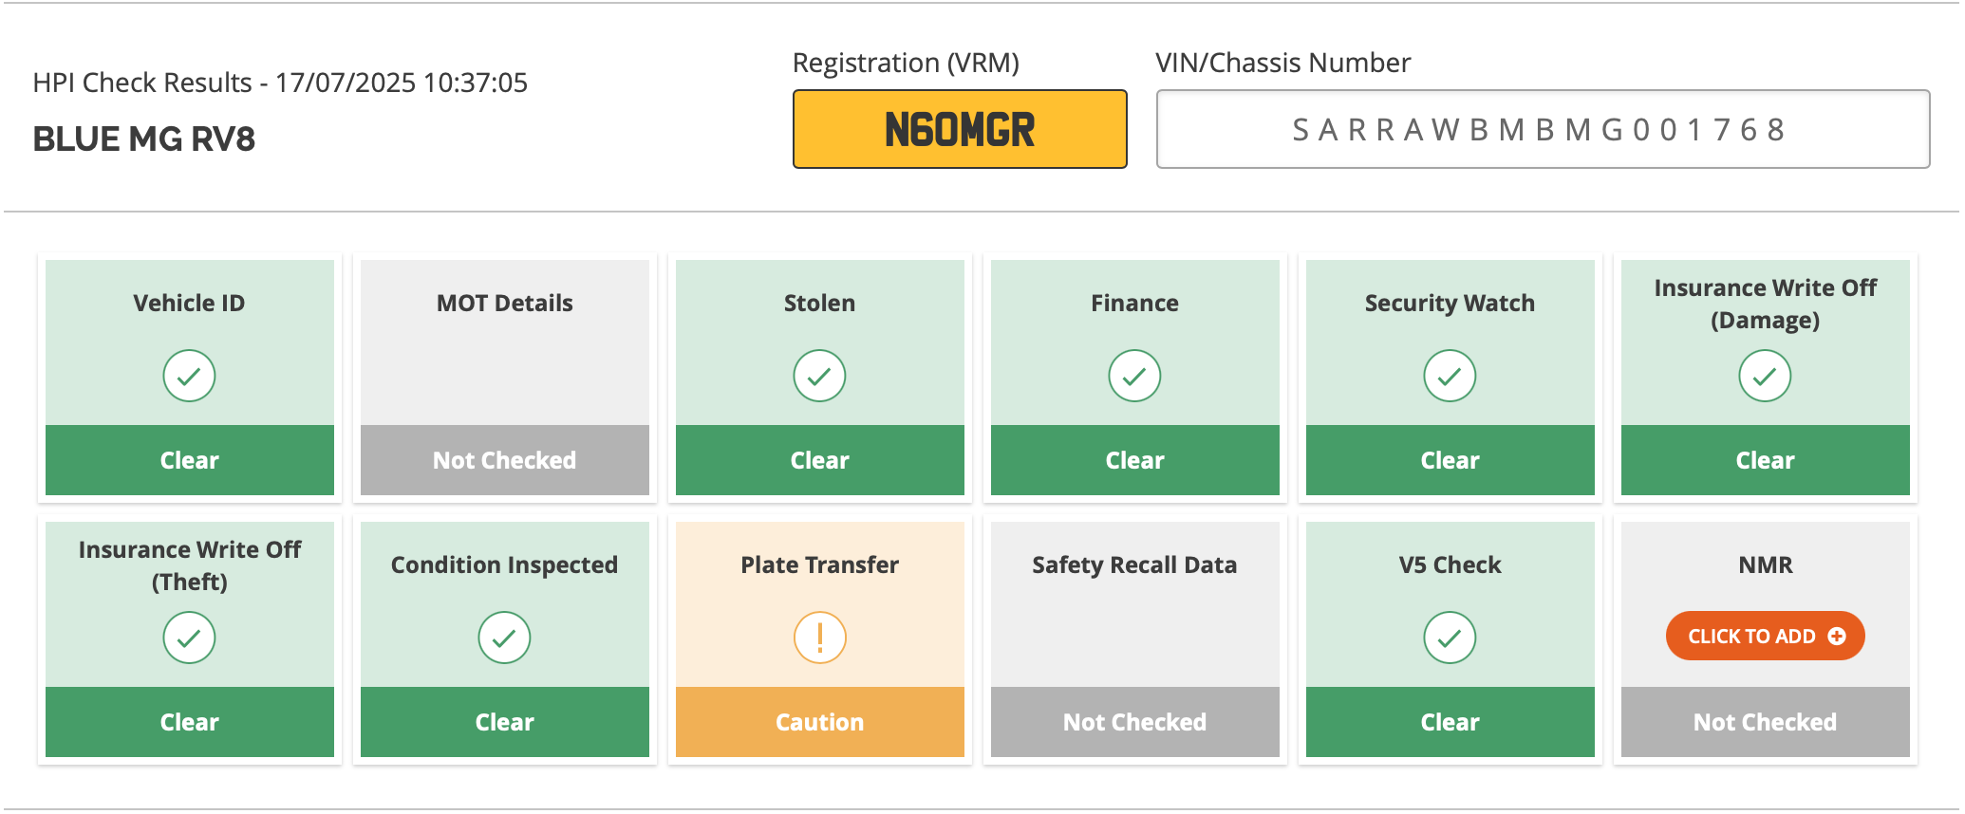Click the Security Watch tick icon

point(1450,376)
